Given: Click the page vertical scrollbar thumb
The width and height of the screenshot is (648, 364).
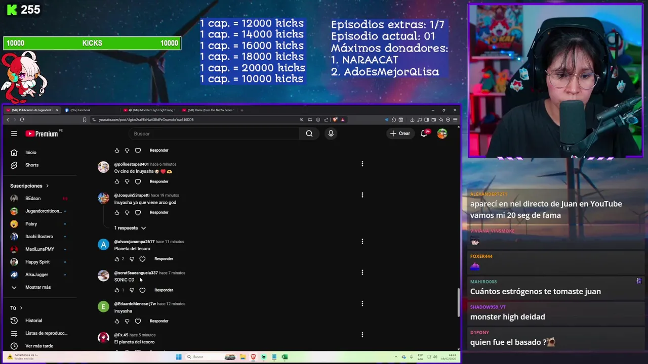Looking at the screenshot, I should pos(459,302).
